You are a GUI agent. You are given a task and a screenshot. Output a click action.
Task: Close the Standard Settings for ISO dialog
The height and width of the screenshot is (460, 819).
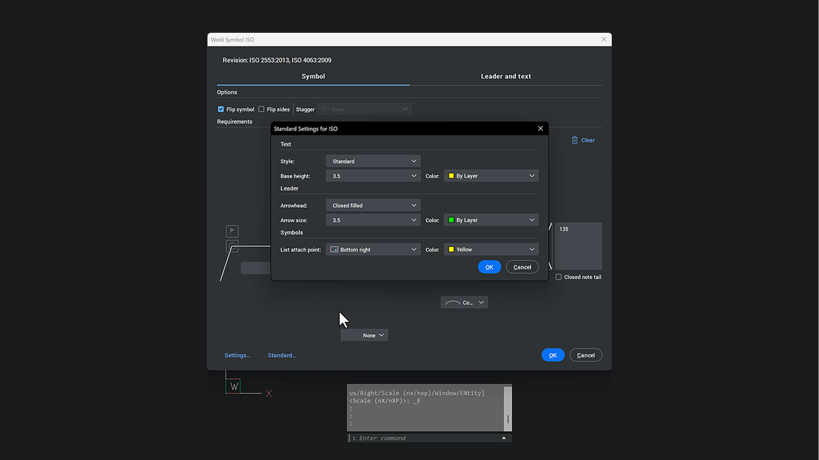click(540, 128)
